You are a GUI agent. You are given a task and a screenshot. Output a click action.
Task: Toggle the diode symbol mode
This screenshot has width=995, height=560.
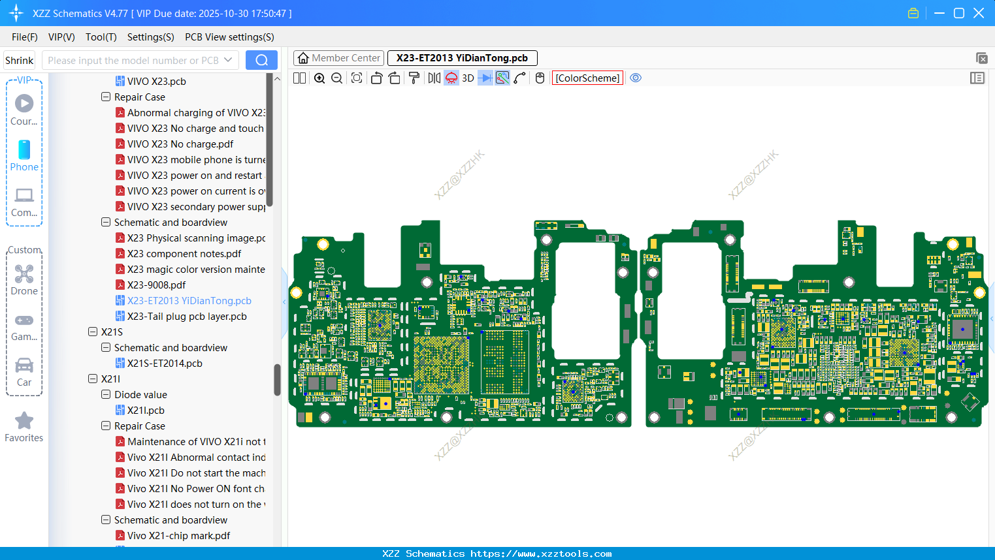point(485,78)
